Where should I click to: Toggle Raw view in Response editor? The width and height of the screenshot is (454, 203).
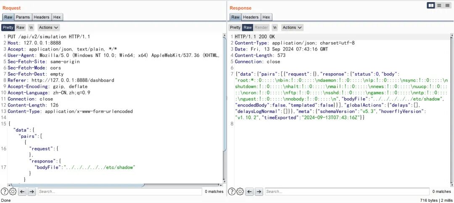[248, 27]
